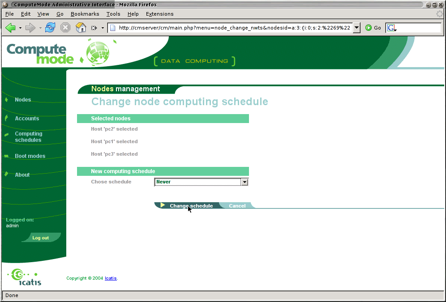Click the Cancel button
The width and height of the screenshot is (446, 302).
[x=237, y=206]
